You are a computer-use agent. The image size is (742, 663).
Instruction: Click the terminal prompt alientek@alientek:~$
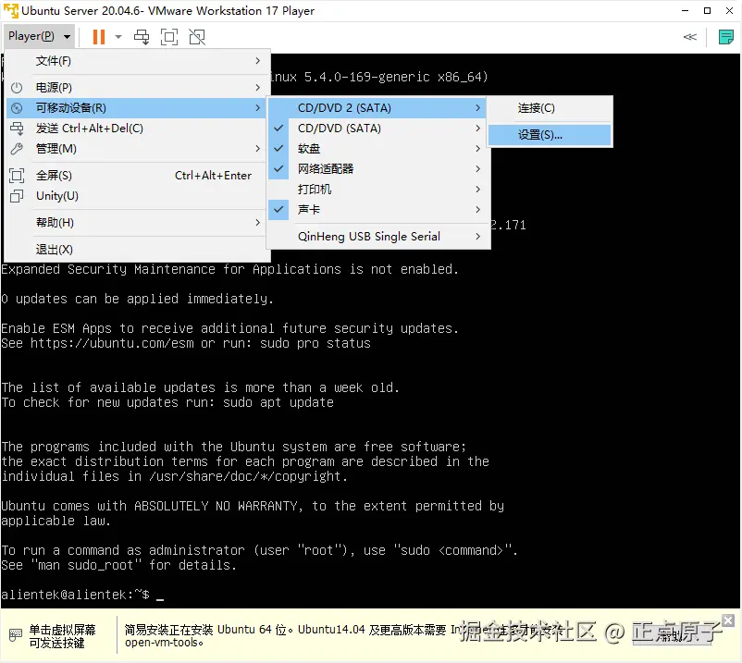click(x=75, y=595)
